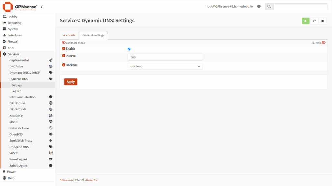The height and width of the screenshot is (186, 332).
Task: Click the Backend help info icon
Action: 64,65
